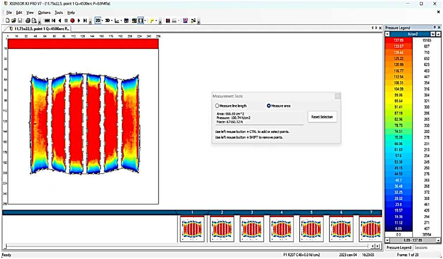This screenshot has height=259, width=443.
Task: Open the N/cm2 units dropdown arrow
Action: [388, 34]
